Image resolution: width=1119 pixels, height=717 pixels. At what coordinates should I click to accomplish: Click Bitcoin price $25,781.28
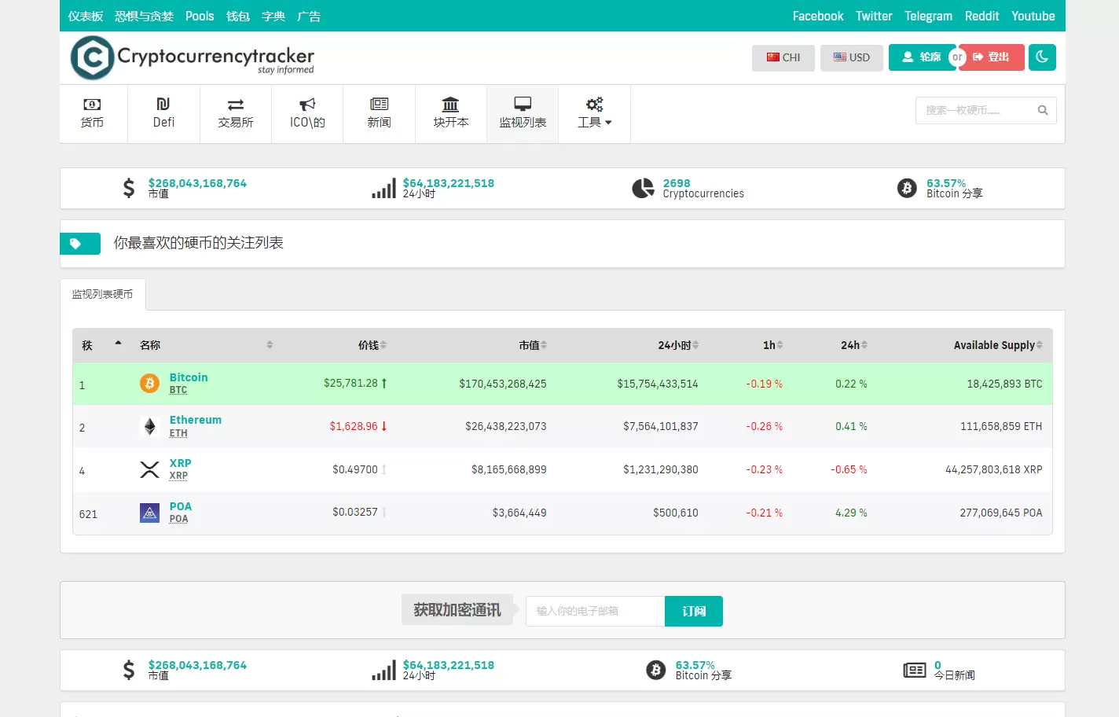350,384
